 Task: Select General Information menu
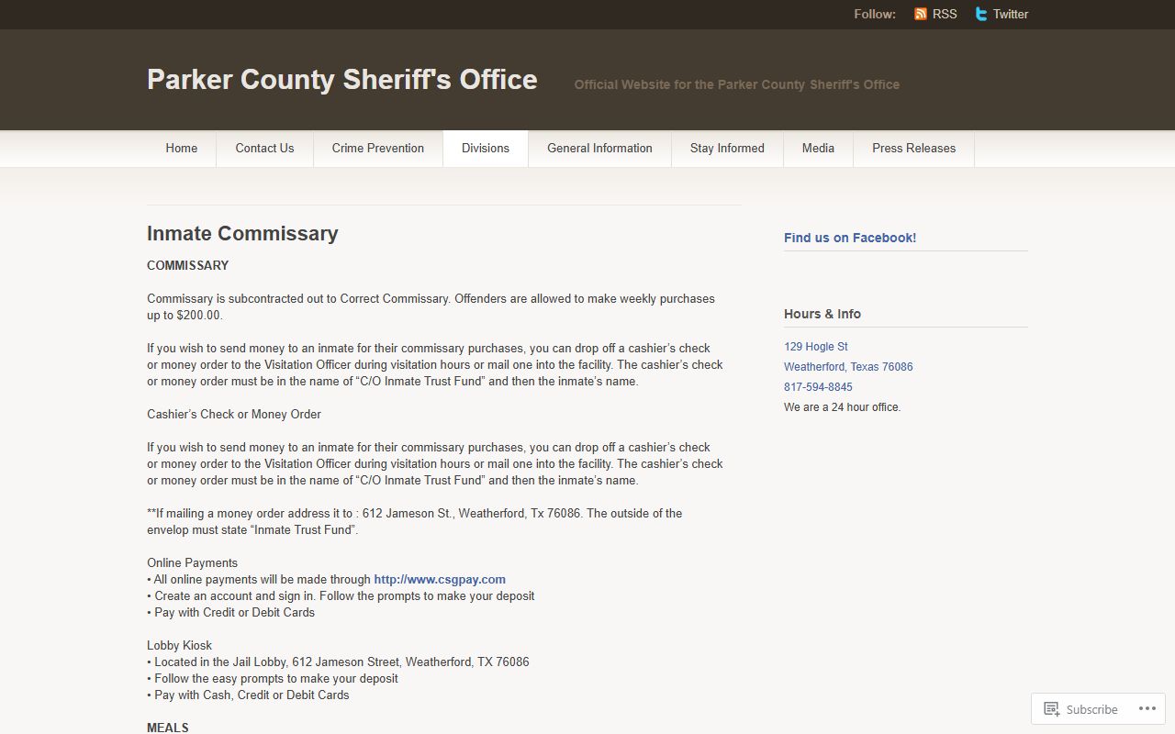click(x=599, y=148)
